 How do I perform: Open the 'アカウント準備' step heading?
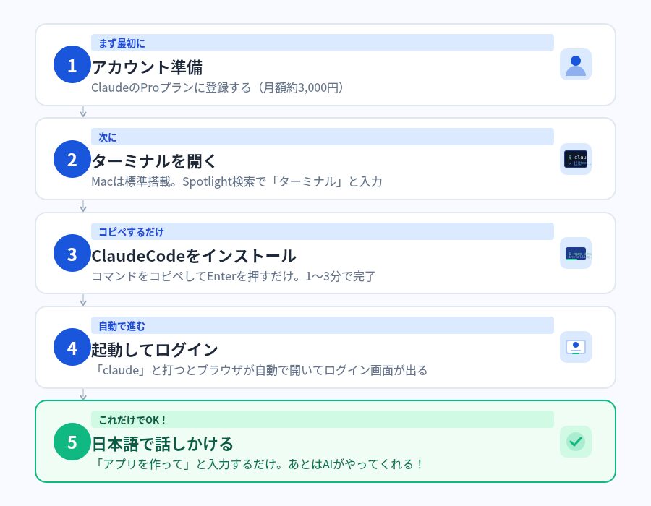coord(147,67)
